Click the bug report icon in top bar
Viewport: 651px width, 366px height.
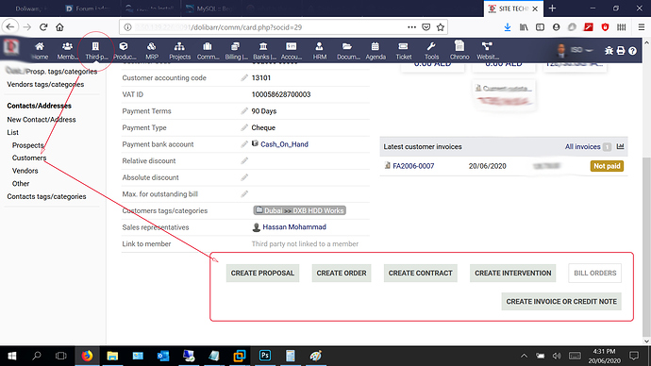pyautogui.click(x=609, y=51)
